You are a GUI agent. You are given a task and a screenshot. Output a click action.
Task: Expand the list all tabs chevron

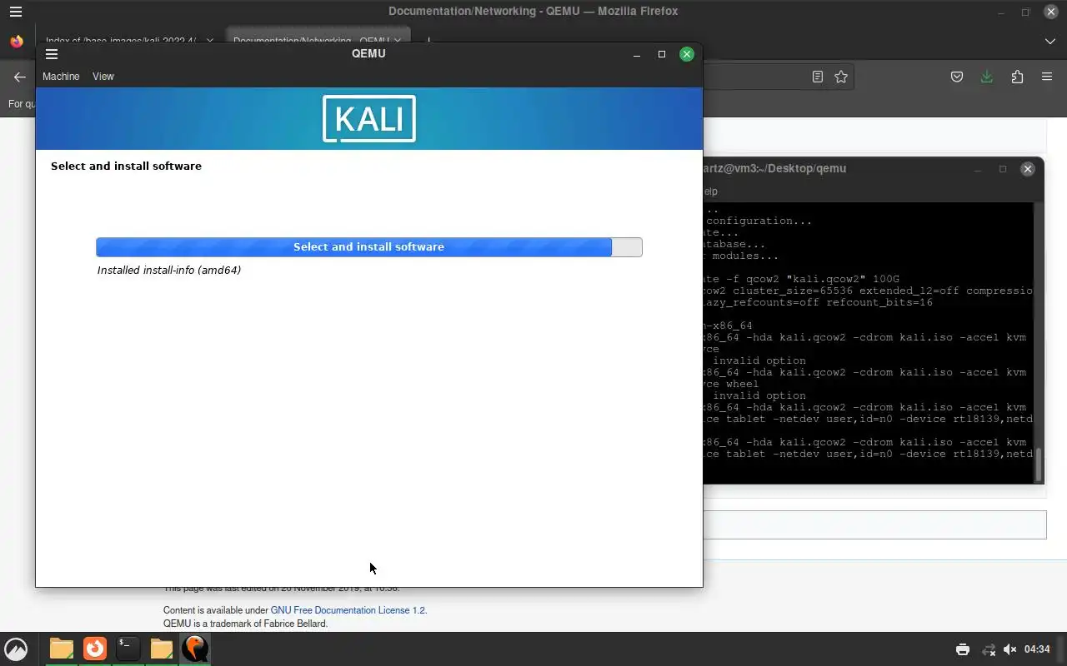click(1049, 41)
